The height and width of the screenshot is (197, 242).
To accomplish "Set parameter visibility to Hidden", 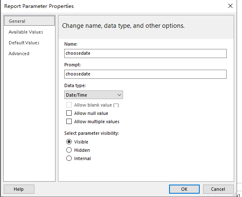I will (69, 150).
